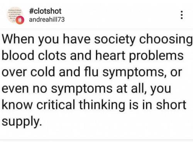Click the word "flu" in the post
This screenshot has width=193, height=142.
point(91,72)
